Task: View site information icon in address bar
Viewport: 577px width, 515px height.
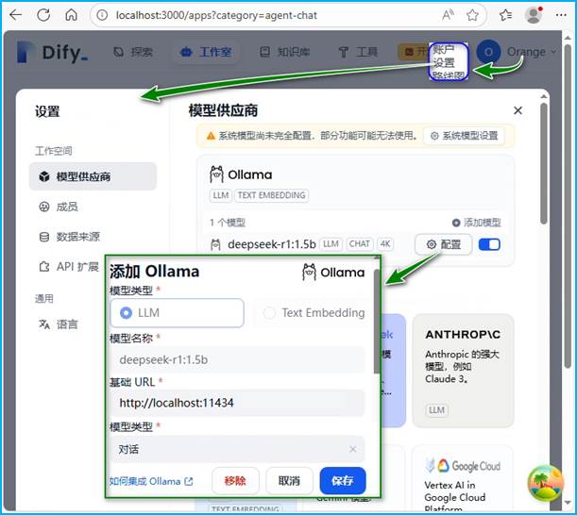Action: tap(102, 15)
